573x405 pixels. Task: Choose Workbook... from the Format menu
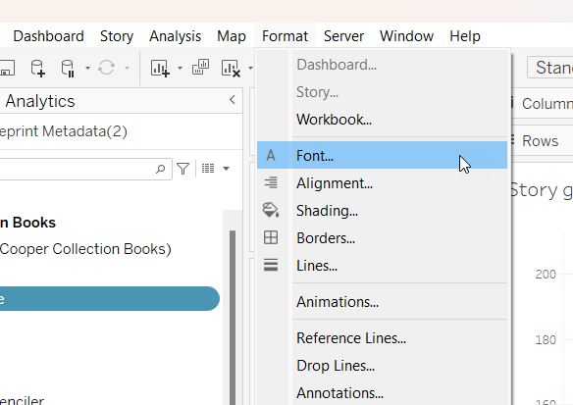coord(382,120)
